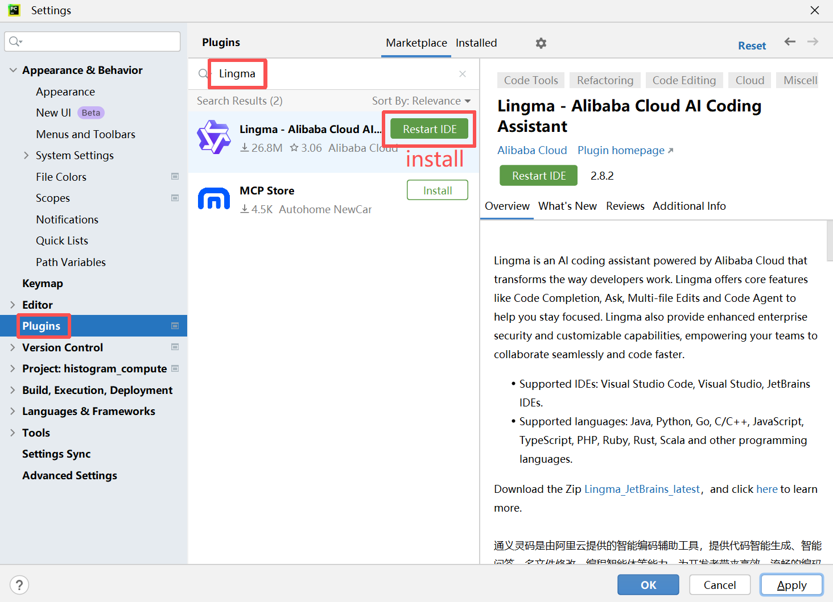Expand the Editor settings section
The width and height of the screenshot is (833, 602).
pyautogui.click(x=13, y=305)
